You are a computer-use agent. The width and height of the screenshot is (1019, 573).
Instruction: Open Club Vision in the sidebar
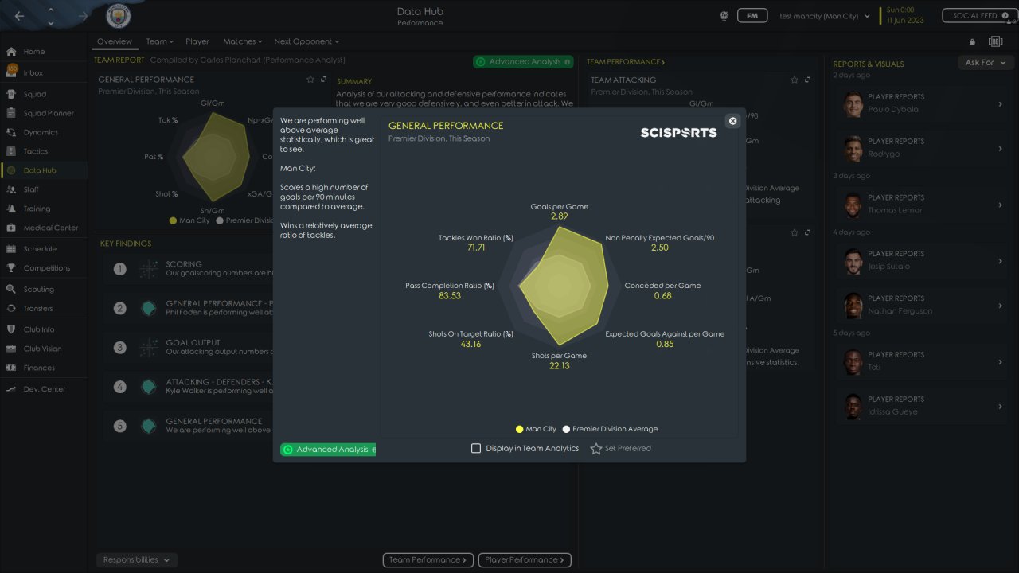click(x=44, y=349)
